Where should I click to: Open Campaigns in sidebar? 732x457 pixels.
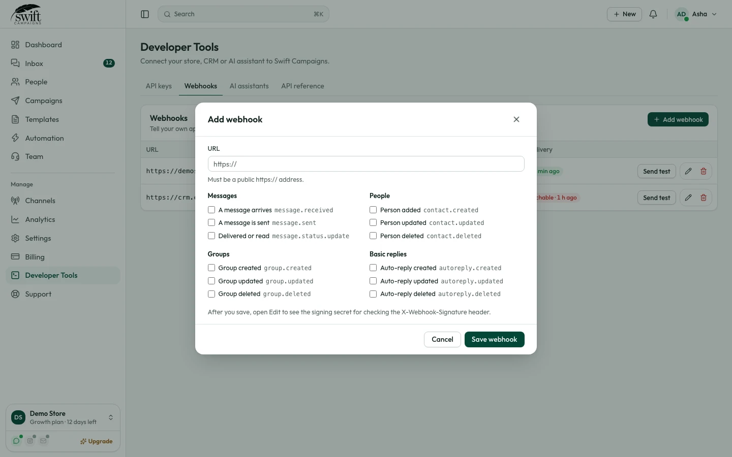coord(63,101)
